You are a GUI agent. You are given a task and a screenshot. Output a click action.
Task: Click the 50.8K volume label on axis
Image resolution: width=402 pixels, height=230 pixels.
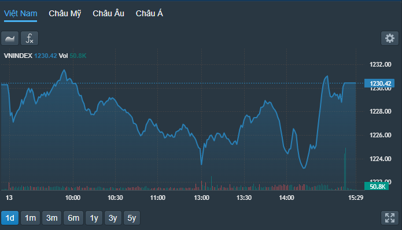377,187
